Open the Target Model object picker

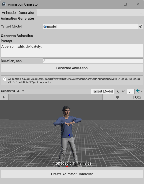pos(141,26)
